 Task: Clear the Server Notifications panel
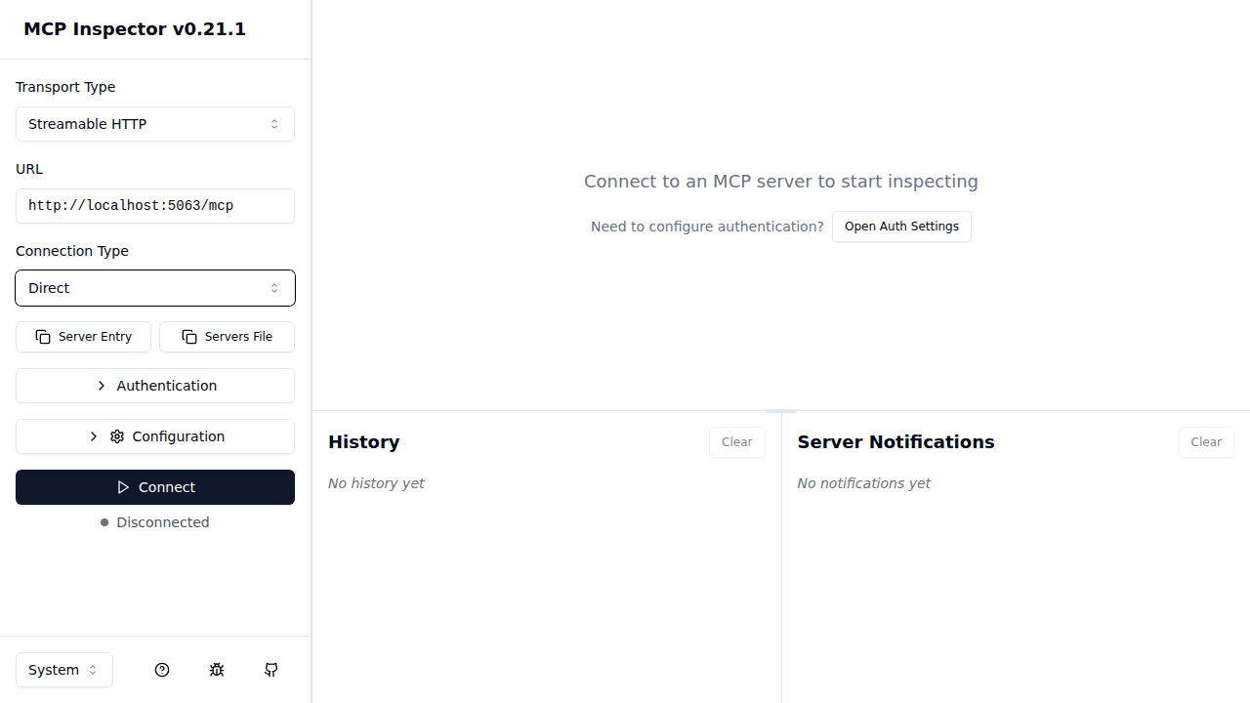[1206, 441]
